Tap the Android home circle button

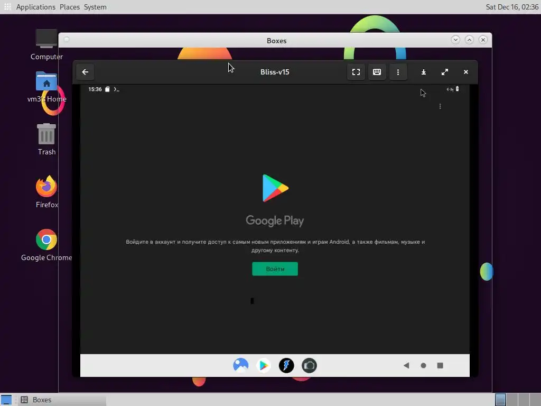click(423, 365)
